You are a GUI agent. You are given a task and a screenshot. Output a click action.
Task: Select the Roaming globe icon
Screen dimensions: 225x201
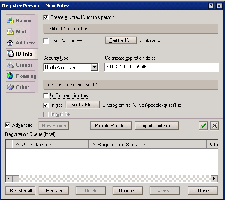10,76
